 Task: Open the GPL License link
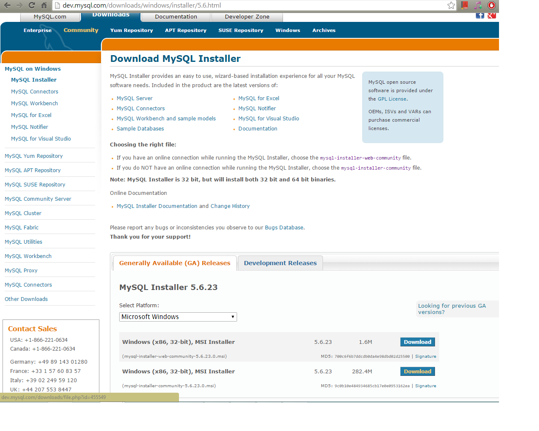pos(392,99)
